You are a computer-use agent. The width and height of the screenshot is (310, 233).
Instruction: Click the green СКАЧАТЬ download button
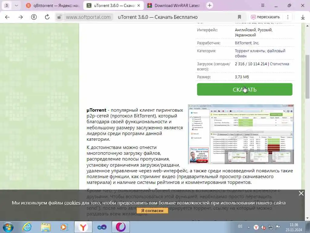pos(245,89)
